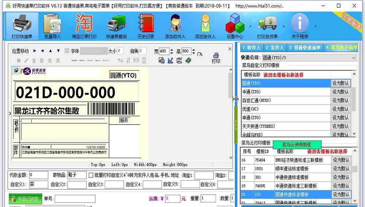Select the solid line style
This screenshot has height=207, width=365.
coord(74,61)
